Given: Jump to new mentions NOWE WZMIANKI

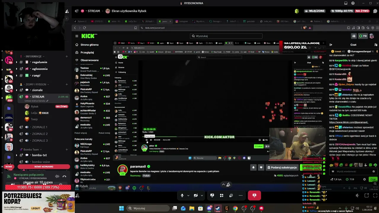Looking at the screenshot, I should coord(44,167).
